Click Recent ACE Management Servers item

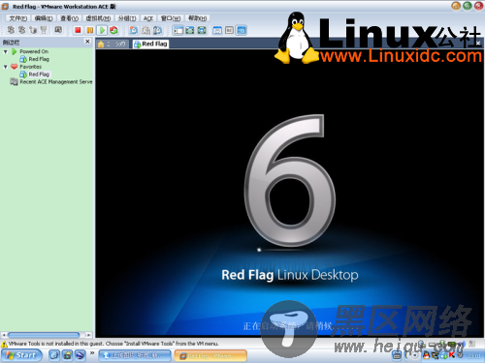[x=51, y=82]
